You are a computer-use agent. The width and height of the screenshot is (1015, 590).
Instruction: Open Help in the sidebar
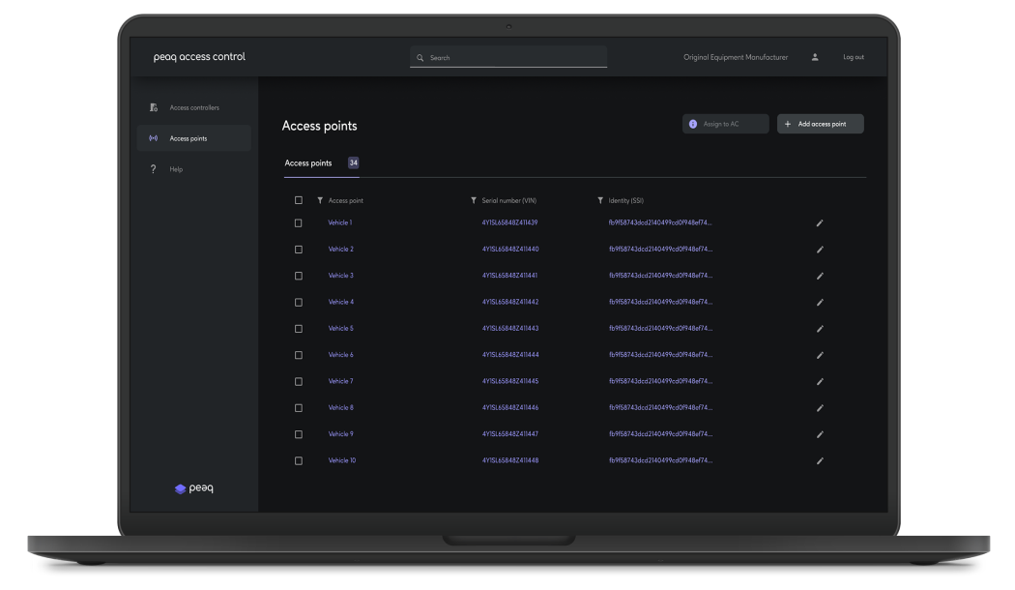[x=194, y=169]
